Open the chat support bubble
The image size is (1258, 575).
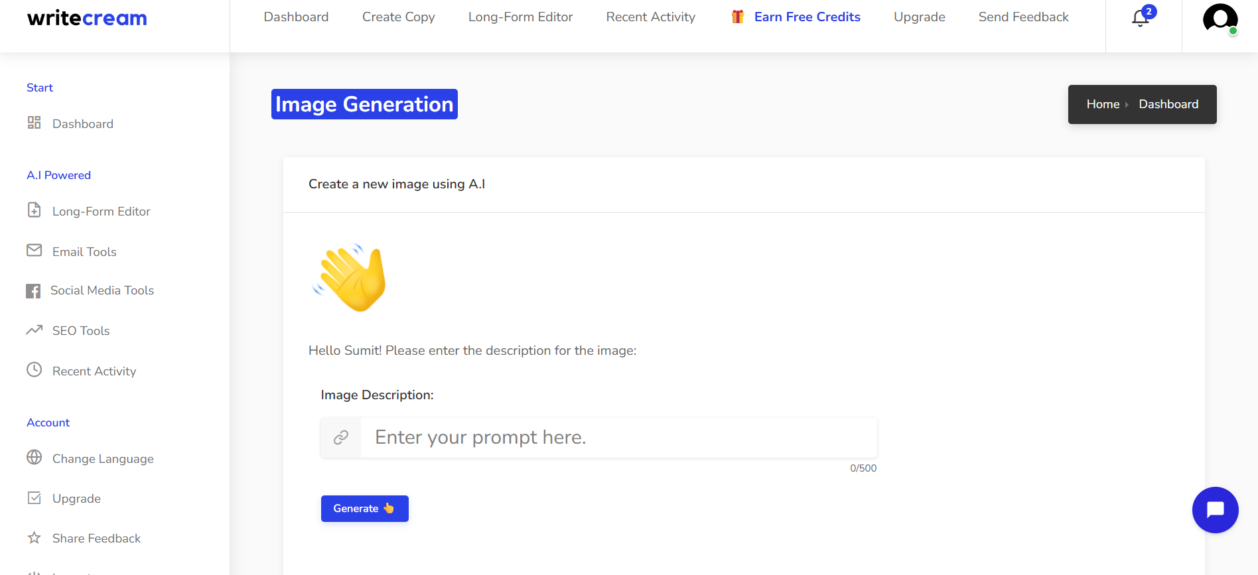[x=1215, y=510]
